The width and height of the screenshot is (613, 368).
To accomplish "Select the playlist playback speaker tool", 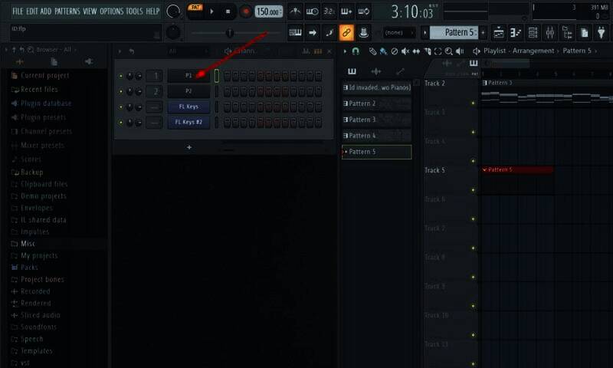I will tap(460, 51).
